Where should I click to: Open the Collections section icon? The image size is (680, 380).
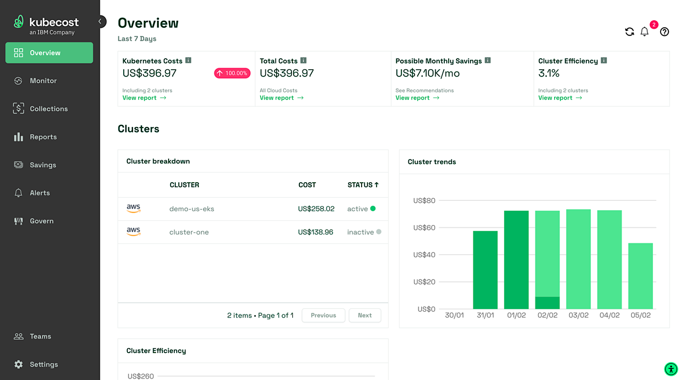(x=19, y=109)
